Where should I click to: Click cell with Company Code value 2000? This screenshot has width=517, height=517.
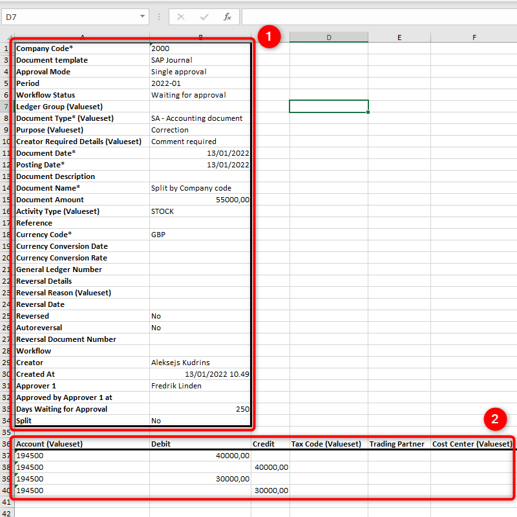click(x=200, y=48)
